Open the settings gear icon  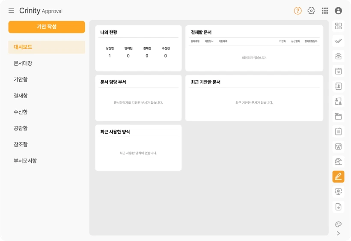311,11
